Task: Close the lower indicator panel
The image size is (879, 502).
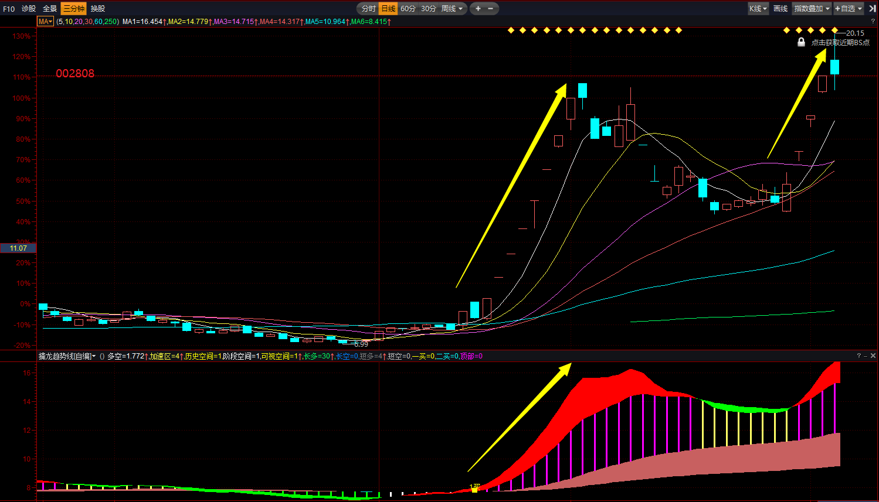Action: pyautogui.click(x=873, y=356)
